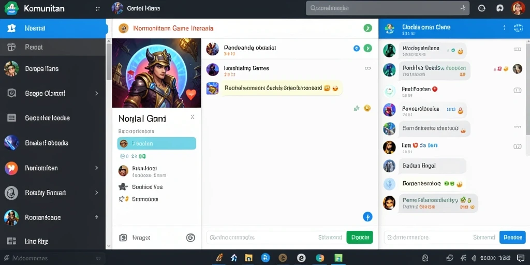
Task: Toggle the round icon right of Nraget
Action: tap(190, 238)
